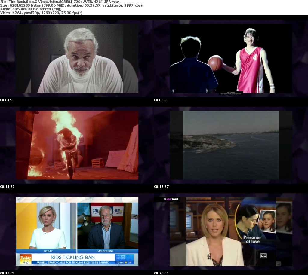This screenshot has height=275, width=308.
Task: Click the '12 APR 2003' date label
Action: (x=171, y=199)
